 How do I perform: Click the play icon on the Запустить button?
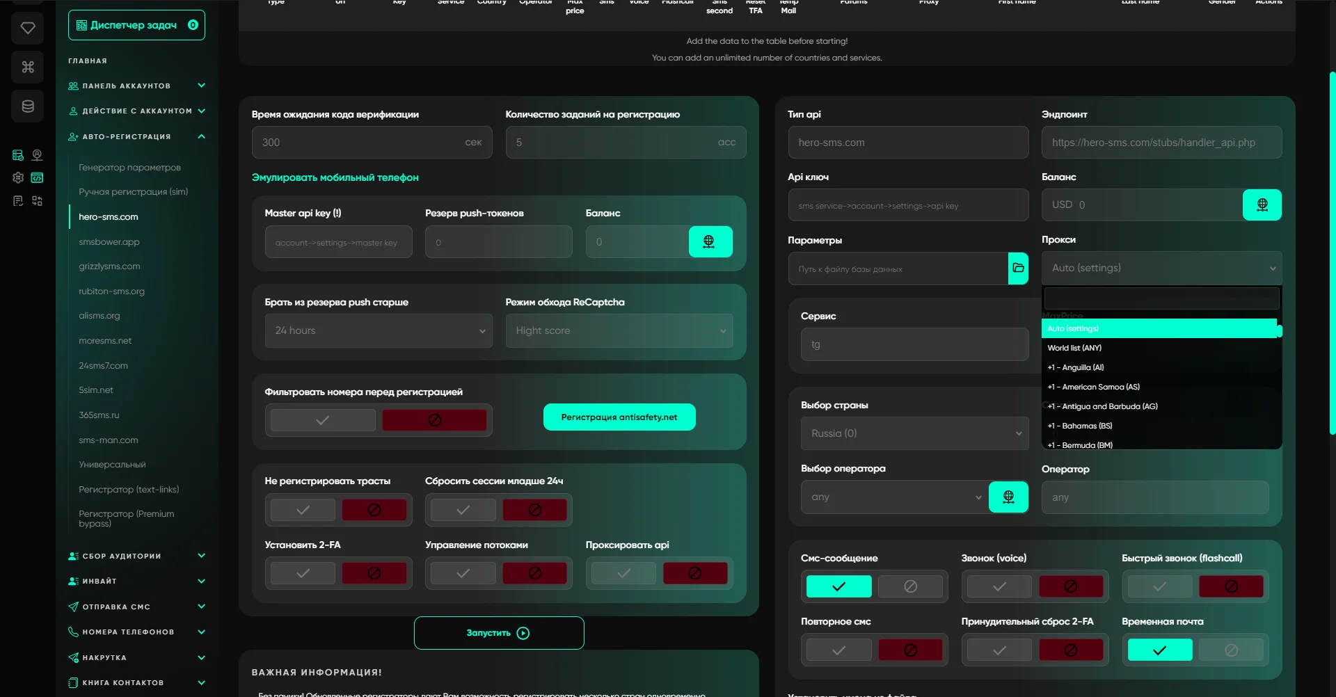click(523, 633)
